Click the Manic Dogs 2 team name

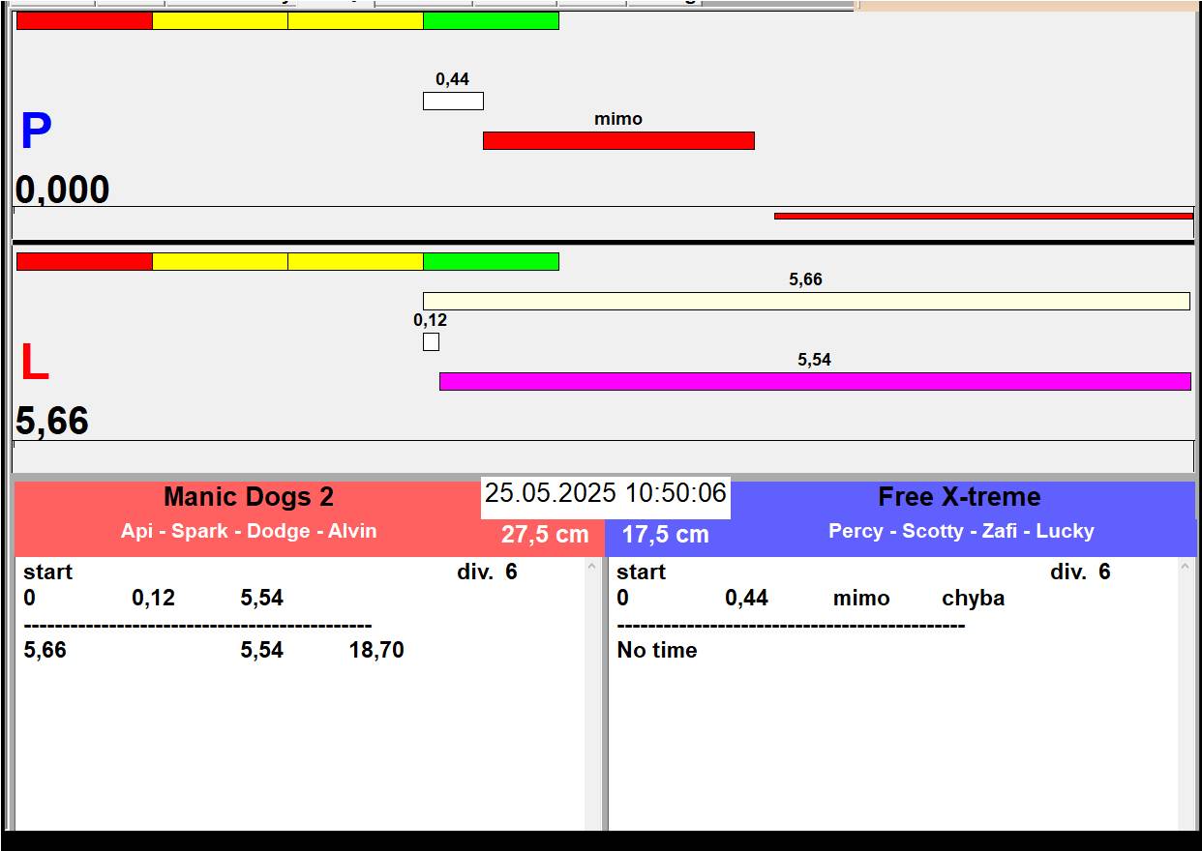(249, 497)
